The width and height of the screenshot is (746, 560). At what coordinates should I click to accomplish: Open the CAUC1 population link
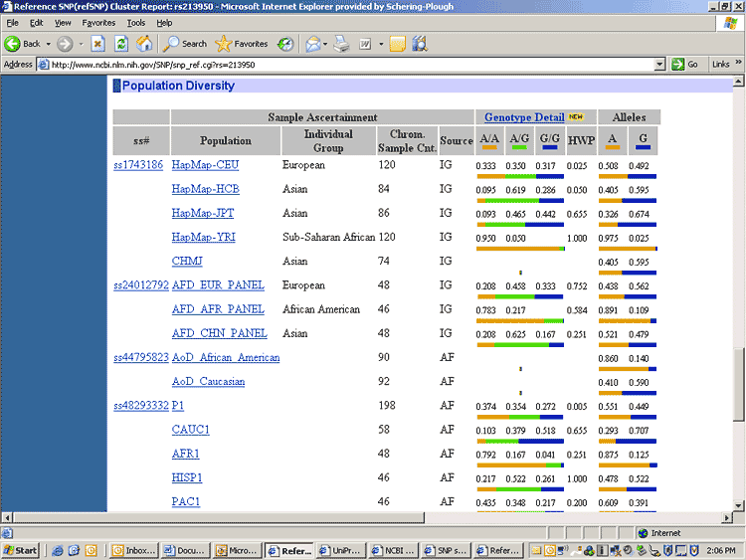click(x=190, y=429)
